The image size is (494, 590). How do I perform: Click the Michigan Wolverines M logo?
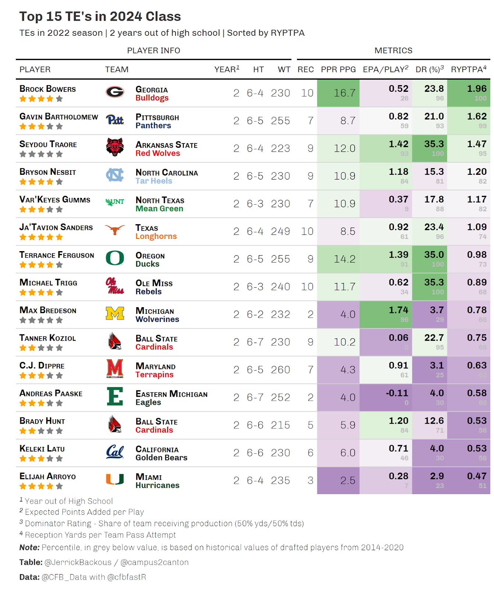(115, 313)
